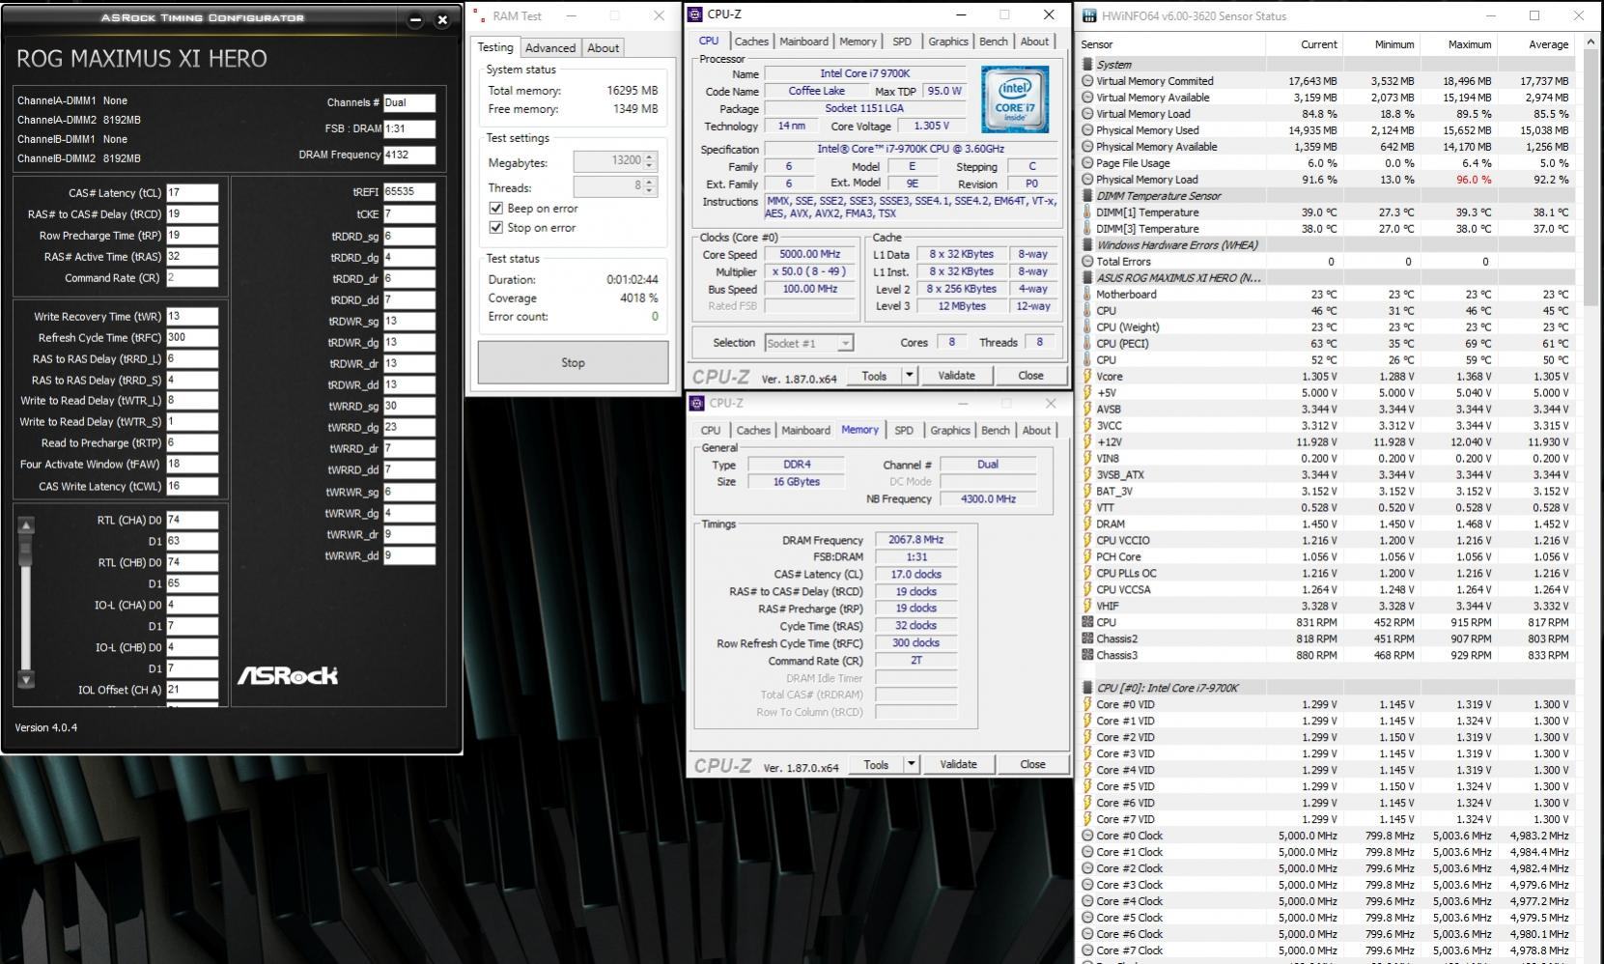The image size is (1604, 964).
Task: Switch to the Advanced tab in RAM Test
Action: (550, 48)
